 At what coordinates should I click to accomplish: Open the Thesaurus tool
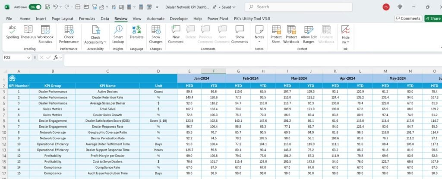28,32
